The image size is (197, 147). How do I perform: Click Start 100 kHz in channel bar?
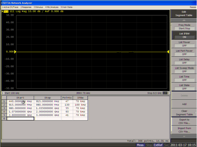12,93
